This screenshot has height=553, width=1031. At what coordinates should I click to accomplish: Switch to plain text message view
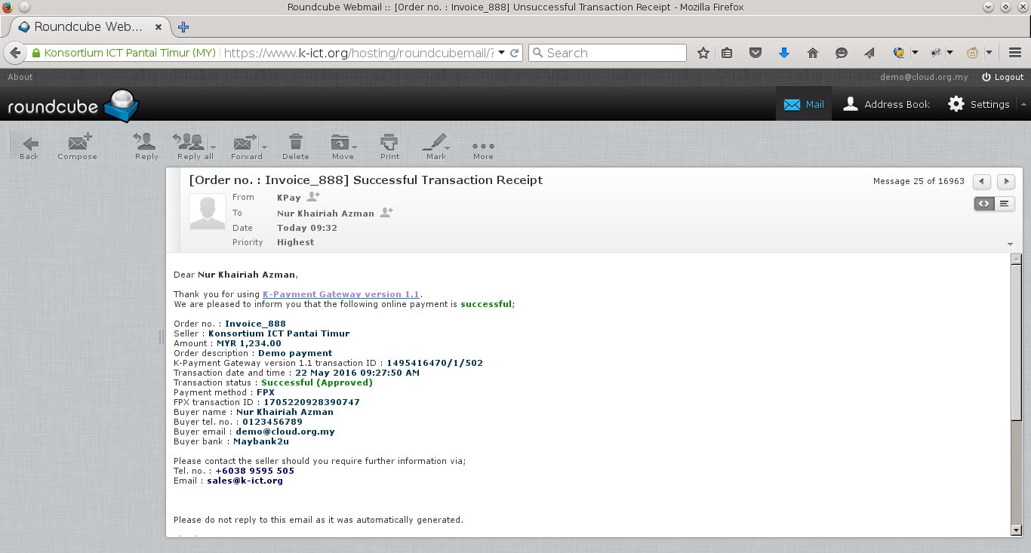[x=1005, y=204]
